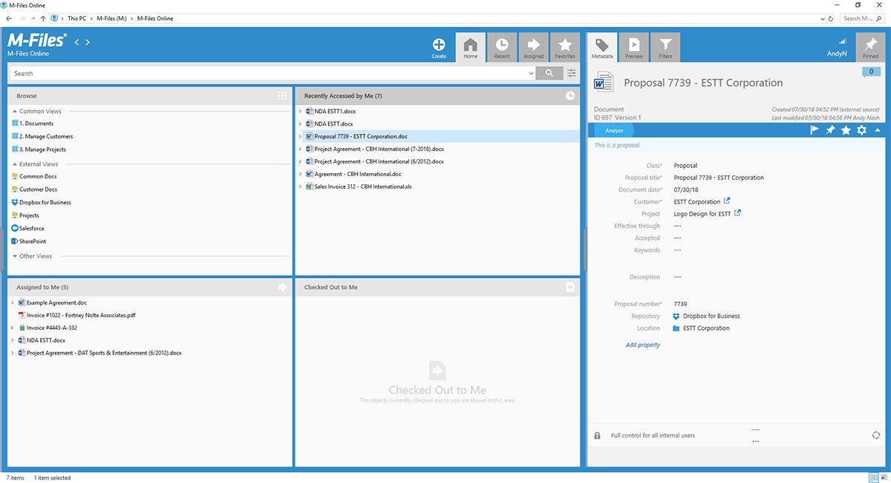Expand NDA ESTT1.docx in Recently Accessed
891x483 pixels.
[301, 111]
